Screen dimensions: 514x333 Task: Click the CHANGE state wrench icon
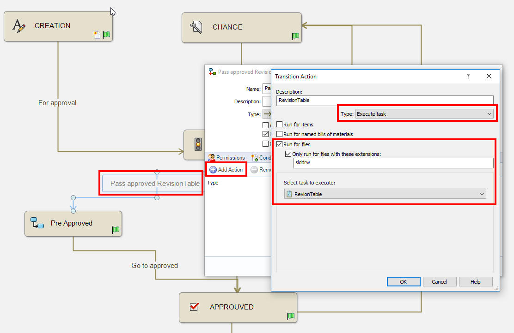[196, 27]
